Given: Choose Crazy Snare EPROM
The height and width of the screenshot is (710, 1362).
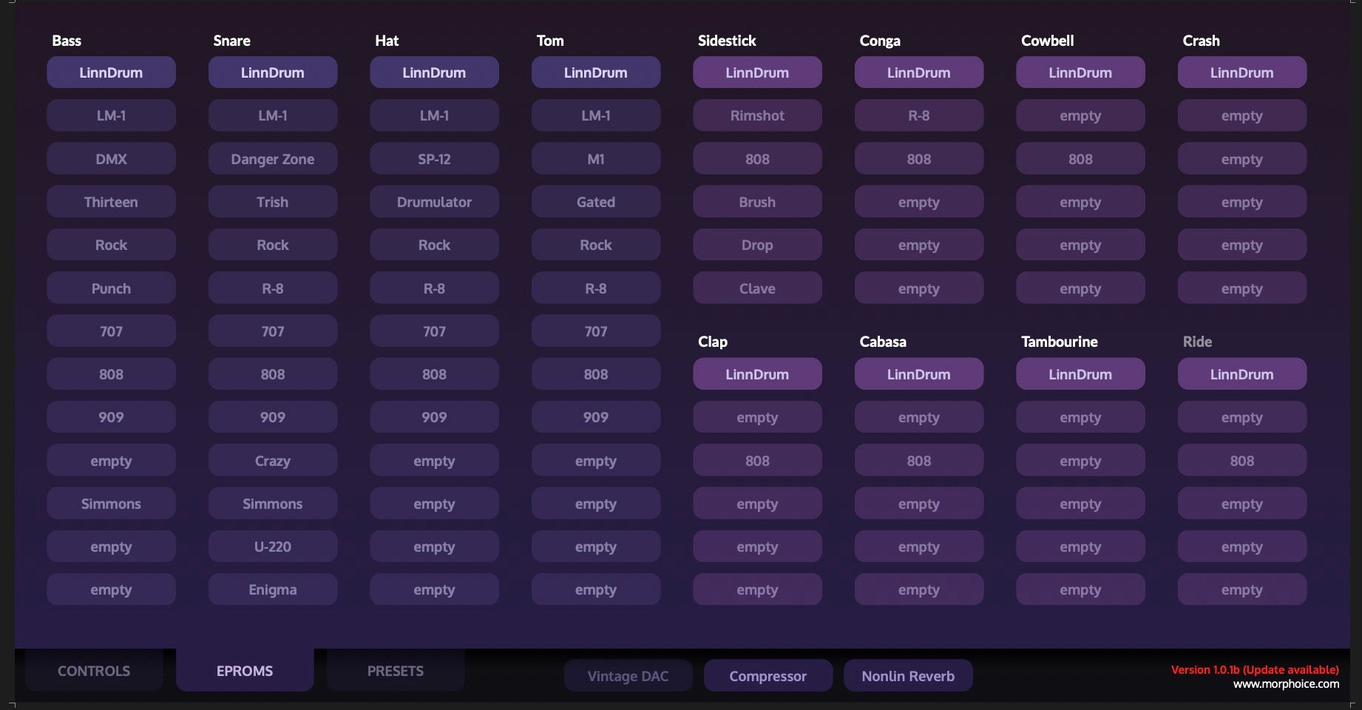Looking at the screenshot, I should (x=273, y=460).
